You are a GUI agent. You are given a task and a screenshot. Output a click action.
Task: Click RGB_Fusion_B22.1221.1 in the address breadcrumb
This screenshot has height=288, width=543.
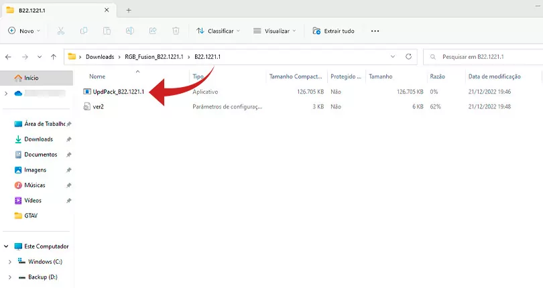tap(154, 57)
